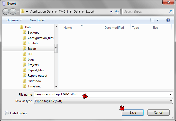Select the Report_output folder
The width and height of the screenshot is (176, 121).
(37, 76)
